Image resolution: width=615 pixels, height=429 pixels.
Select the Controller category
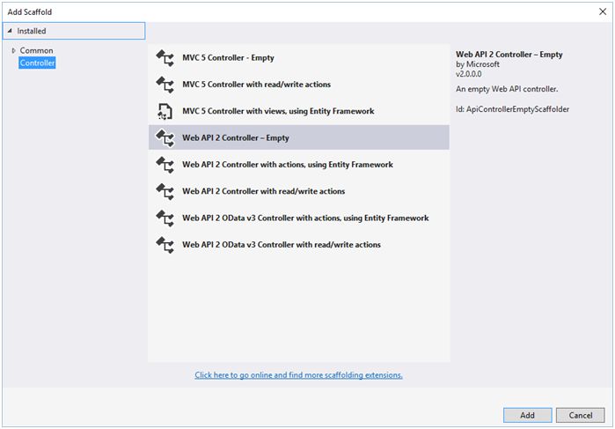click(x=37, y=63)
